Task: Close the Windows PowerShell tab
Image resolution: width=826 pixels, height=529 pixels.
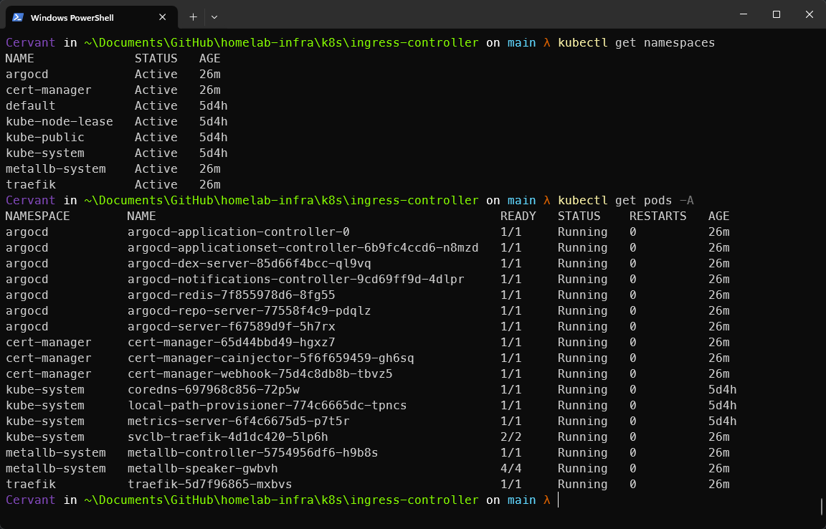Action: pos(163,17)
